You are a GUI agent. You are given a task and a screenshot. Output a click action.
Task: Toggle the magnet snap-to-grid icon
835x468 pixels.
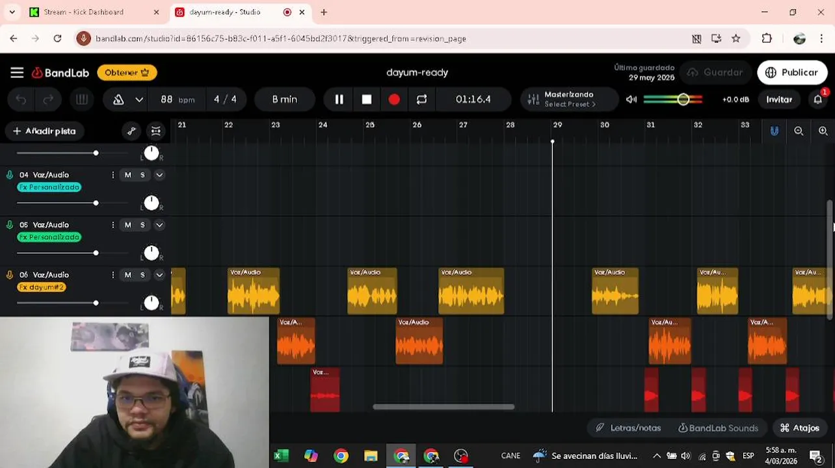[x=774, y=131]
